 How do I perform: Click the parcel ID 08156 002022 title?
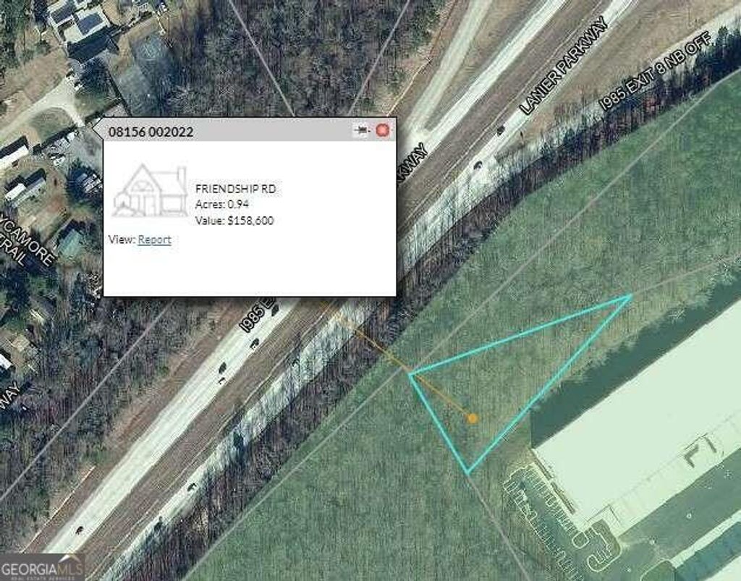(x=151, y=132)
